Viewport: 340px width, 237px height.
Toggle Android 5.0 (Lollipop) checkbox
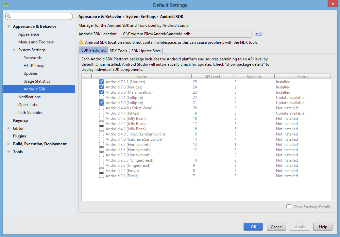(101, 103)
